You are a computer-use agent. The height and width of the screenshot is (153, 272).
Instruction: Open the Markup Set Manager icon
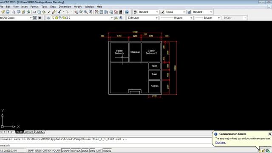tap(116, 12)
